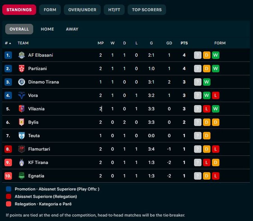Switch to the Away standings view
This screenshot has height=221, width=253.
click(x=72, y=29)
